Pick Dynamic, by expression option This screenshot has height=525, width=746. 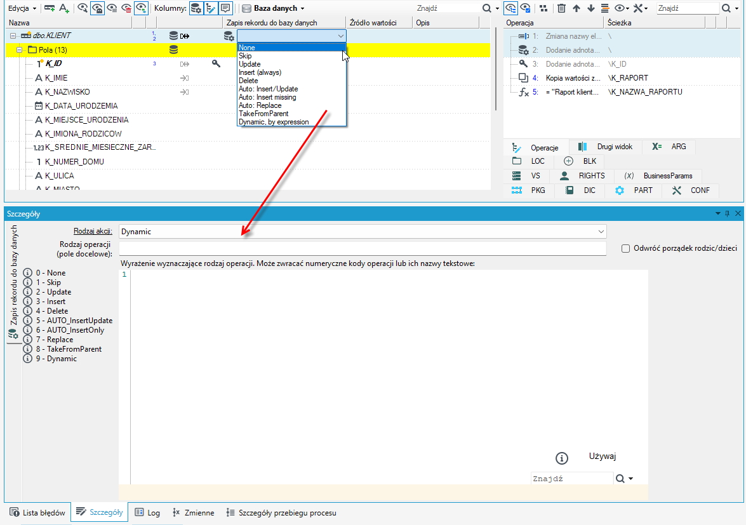coord(291,122)
